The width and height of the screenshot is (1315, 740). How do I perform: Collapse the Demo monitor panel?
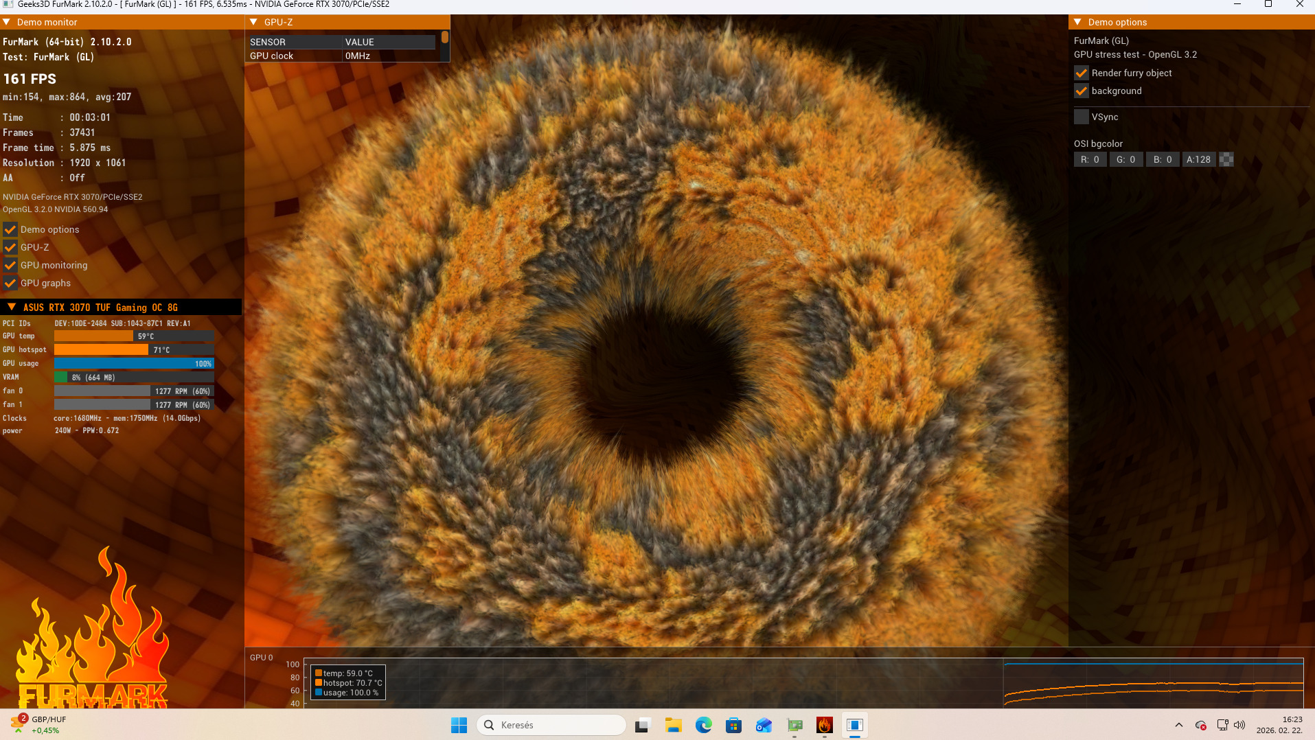(7, 22)
